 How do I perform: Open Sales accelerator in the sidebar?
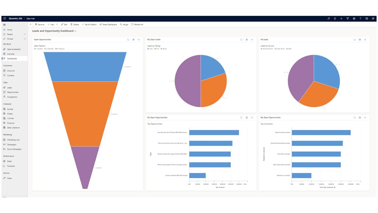click(14, 49)
